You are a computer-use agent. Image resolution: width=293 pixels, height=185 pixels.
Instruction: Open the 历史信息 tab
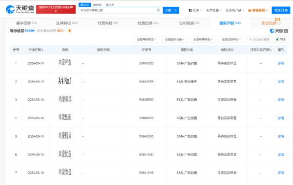(x=269, y=23)
